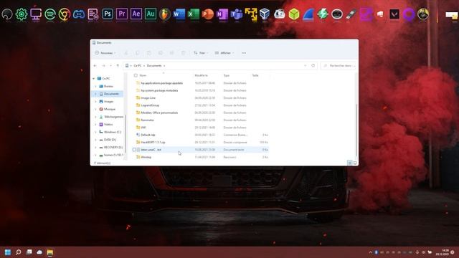Launch Premiere Pro from the dock
The image size is (459, 258).
click(x=122, y=14)
